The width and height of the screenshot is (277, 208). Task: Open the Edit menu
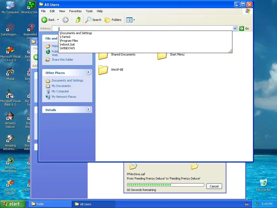[x=52, y=11]
